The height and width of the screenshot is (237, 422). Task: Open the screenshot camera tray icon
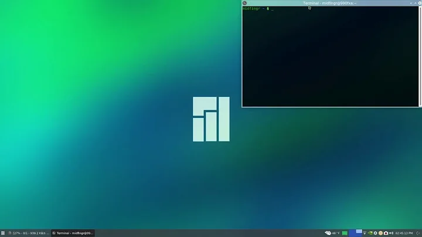[x=386, y=233]
